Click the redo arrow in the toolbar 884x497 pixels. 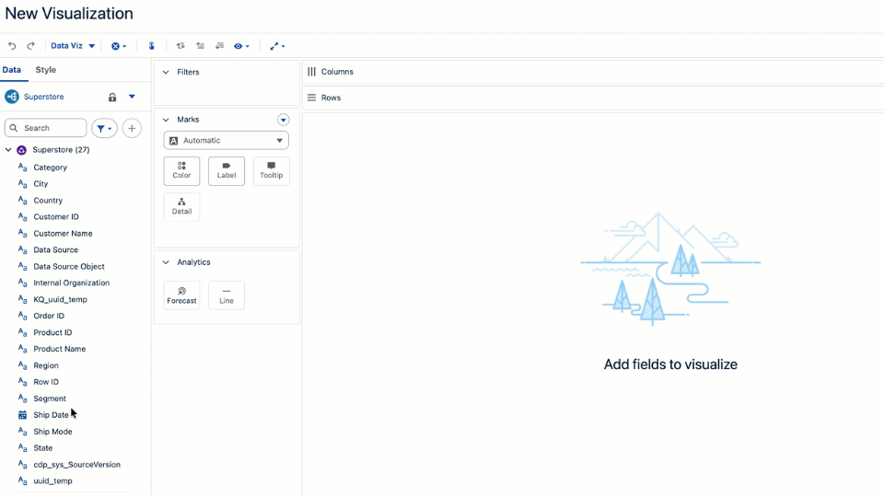pyautogui.click(x=30, y=46)
